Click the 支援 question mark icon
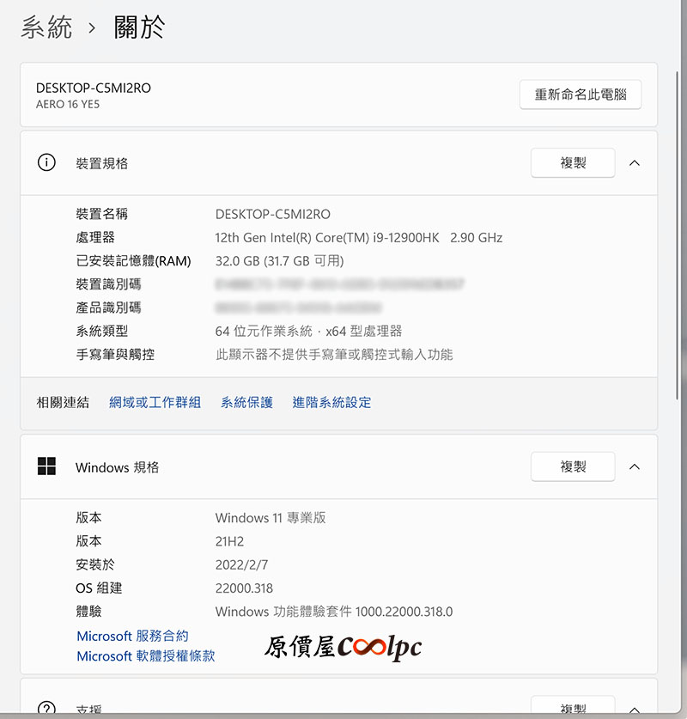The width and height of the screenshot is (687, 719). 46,709
